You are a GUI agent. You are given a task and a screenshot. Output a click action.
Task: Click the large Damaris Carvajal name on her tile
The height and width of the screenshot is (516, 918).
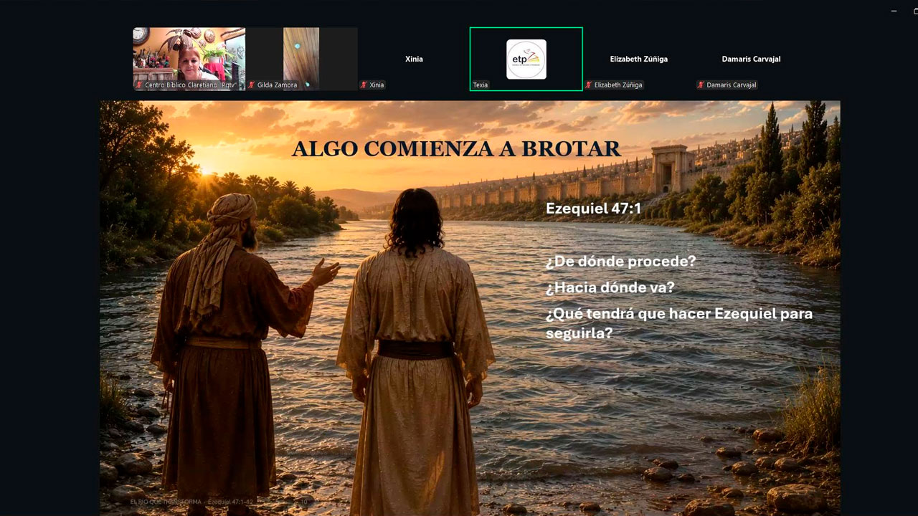752,59
